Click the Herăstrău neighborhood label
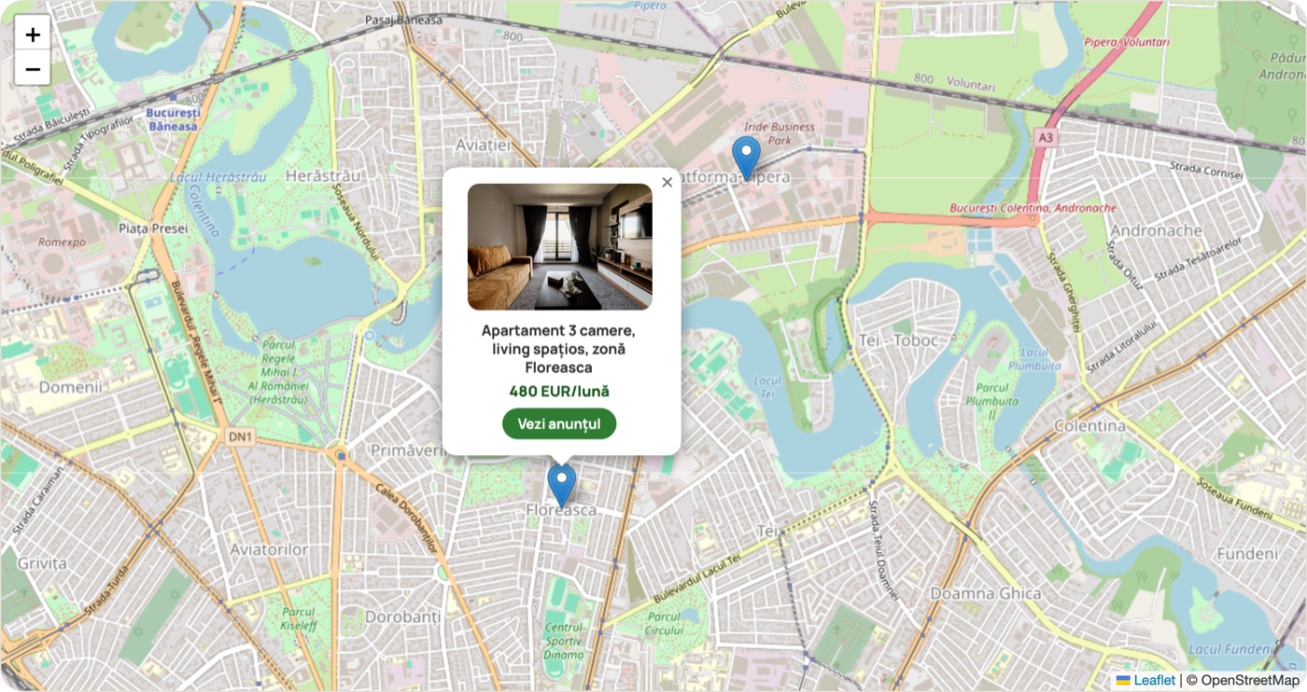 [323, 175]
